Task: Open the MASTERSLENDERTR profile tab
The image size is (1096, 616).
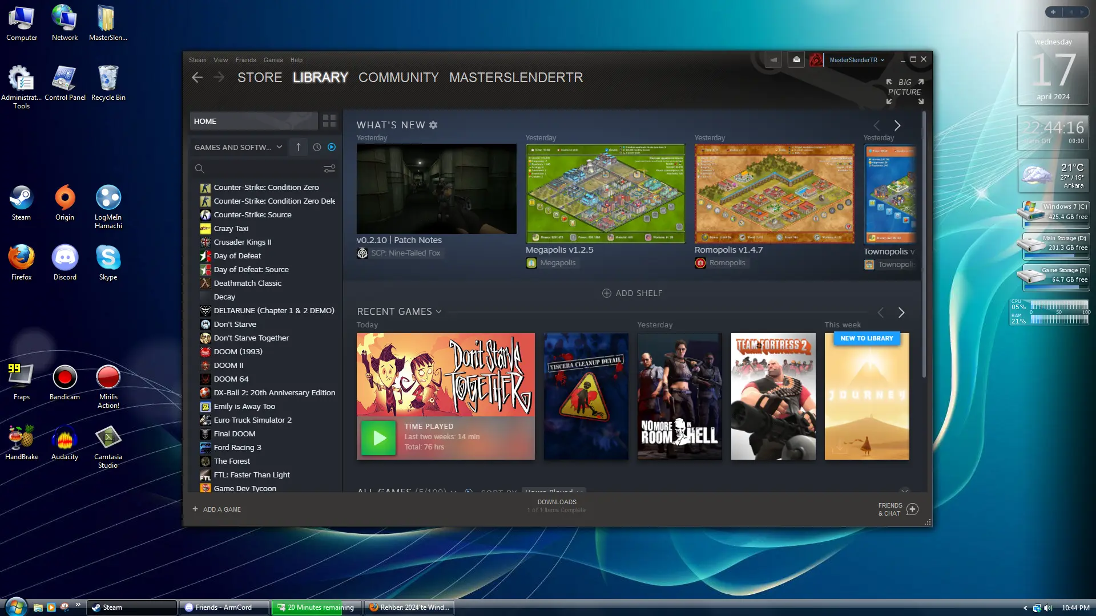Action: point(516,78)
